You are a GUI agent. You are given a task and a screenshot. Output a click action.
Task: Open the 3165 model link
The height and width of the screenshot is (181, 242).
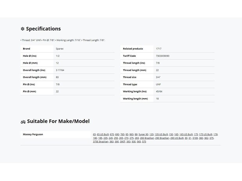tap(195, 138)
